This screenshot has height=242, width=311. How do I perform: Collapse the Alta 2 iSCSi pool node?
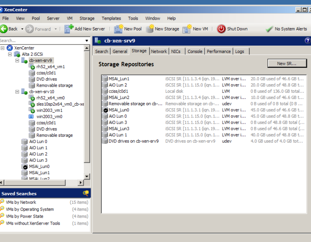pyautogui.click(x=10, y=54)
